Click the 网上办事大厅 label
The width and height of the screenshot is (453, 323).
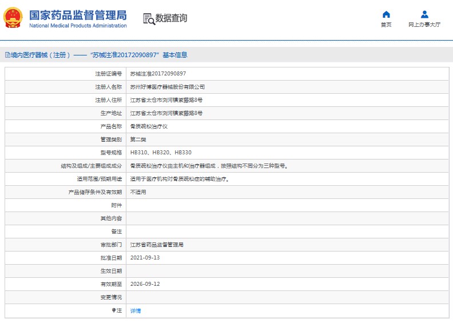424,25
